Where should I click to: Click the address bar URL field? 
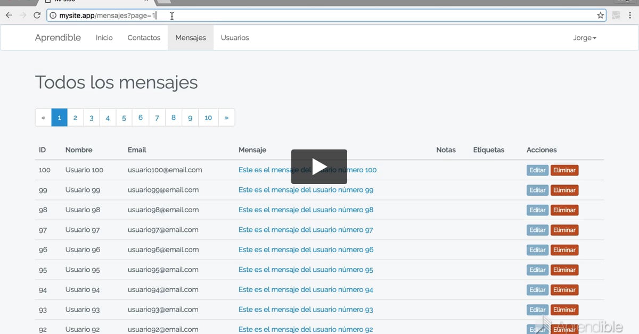(326, 15)
